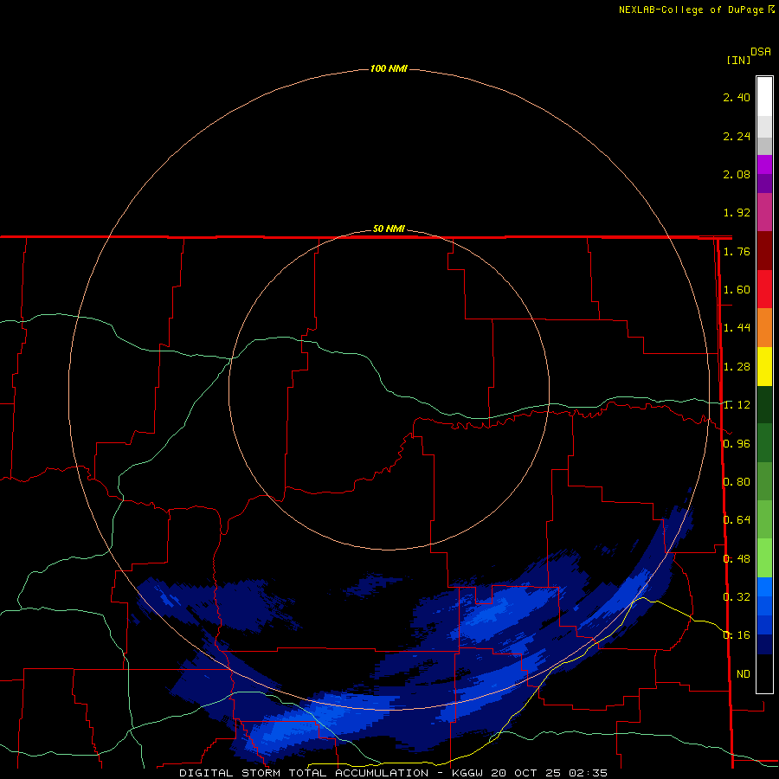Select the 2.08 legend value
Screen dimensions: 779x779
tap(737, 174)
